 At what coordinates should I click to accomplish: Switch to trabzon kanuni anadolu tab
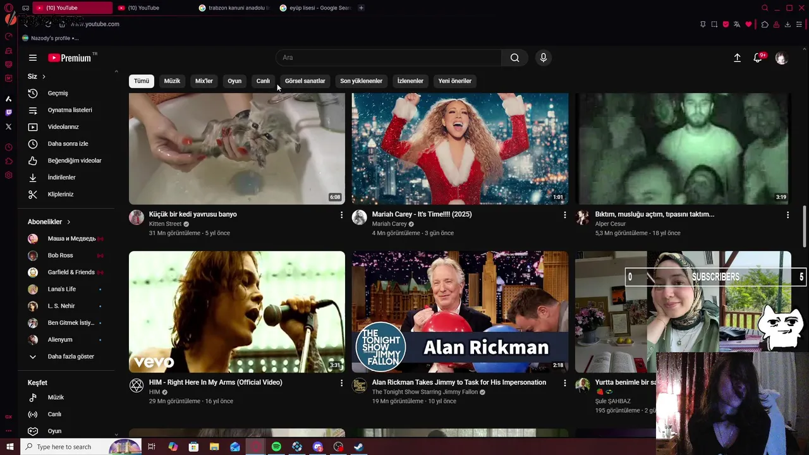234,8
